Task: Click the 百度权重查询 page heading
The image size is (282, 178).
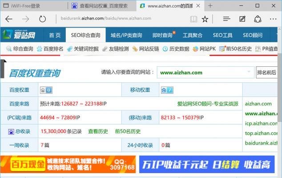Action: pyautogui.click(x=35, y=73)
